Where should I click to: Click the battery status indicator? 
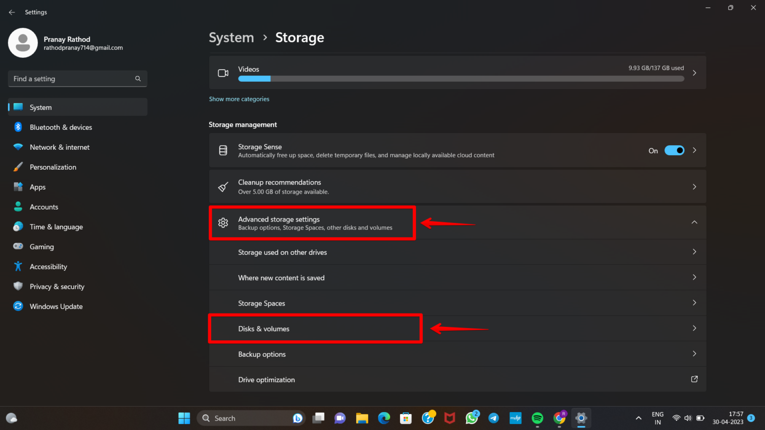click(x=700, y=418)
